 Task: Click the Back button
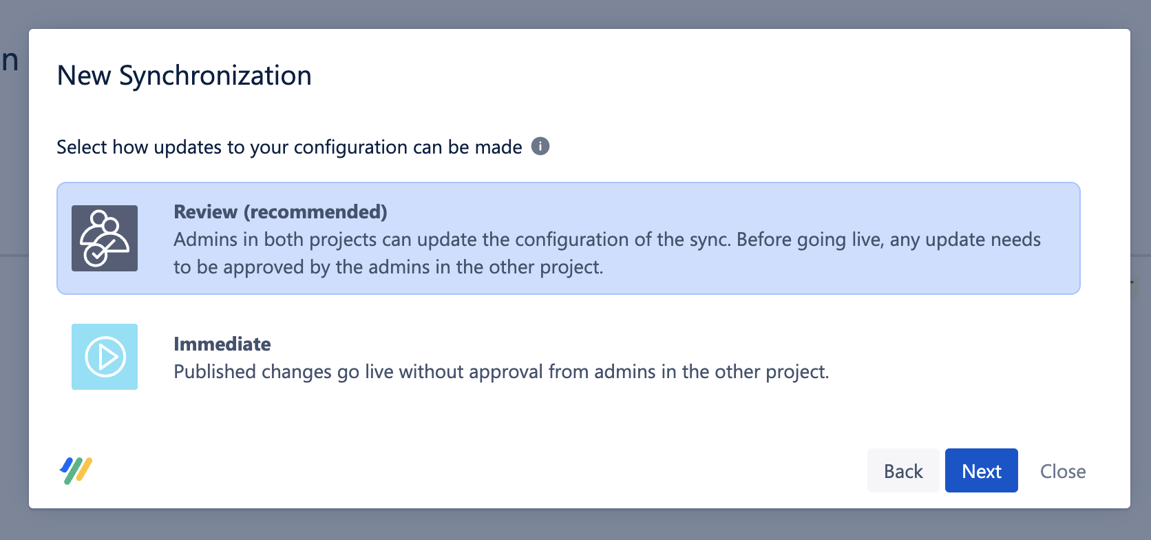[902, 470]
